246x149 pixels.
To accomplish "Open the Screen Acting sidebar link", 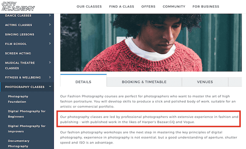I will coord(18,54).
